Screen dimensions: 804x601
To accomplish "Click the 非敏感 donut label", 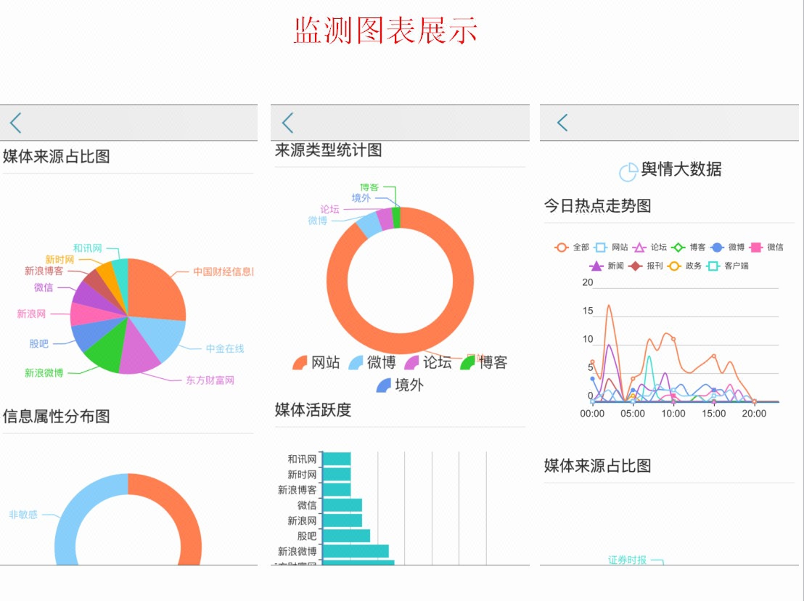I will [23, 515].
